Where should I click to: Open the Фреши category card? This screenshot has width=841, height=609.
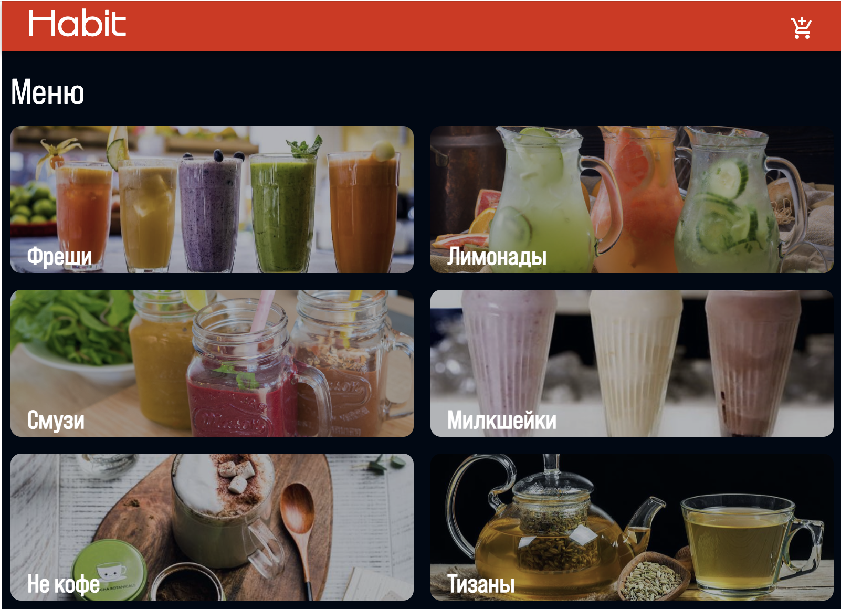[212, 199]
